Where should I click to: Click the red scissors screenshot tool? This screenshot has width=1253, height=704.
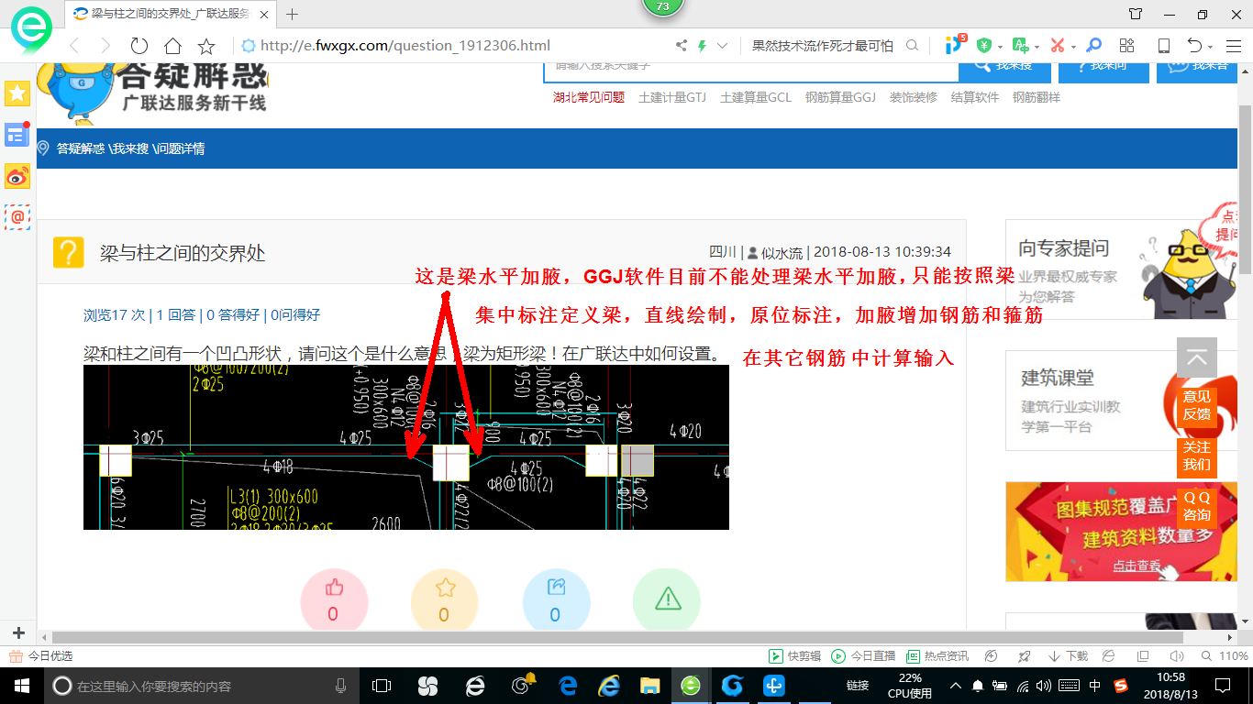click(1057, 46)
